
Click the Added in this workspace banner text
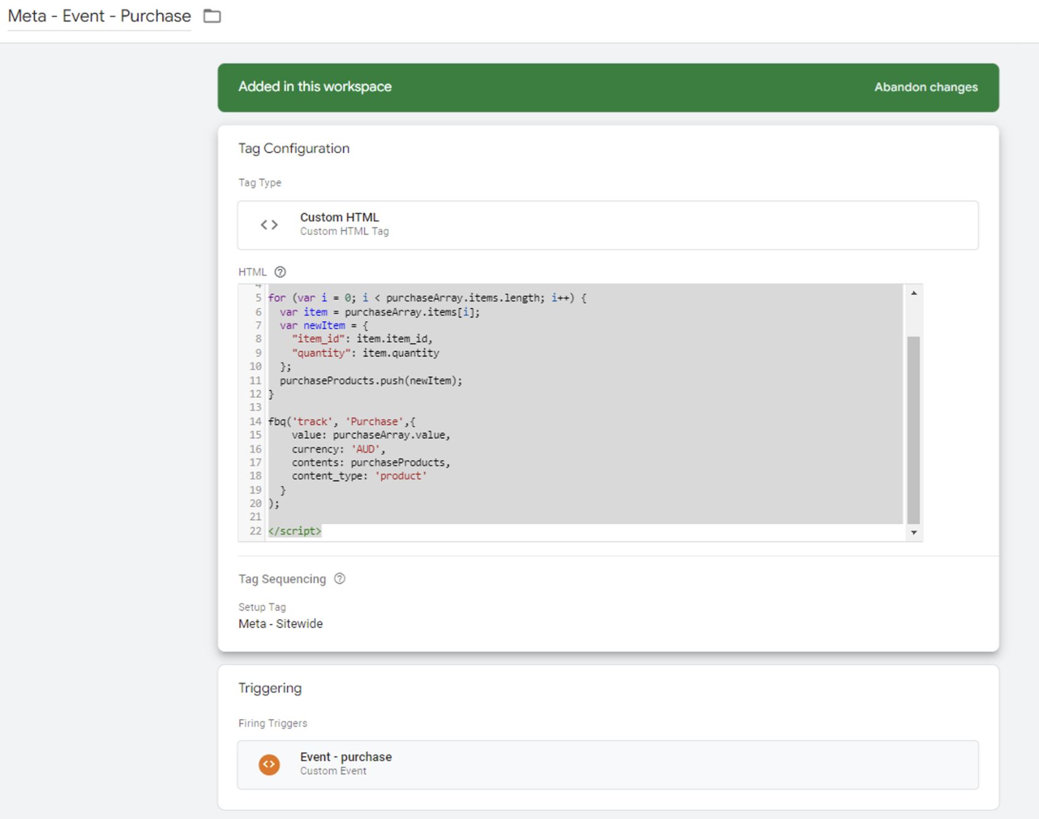[x=315, y=86]
